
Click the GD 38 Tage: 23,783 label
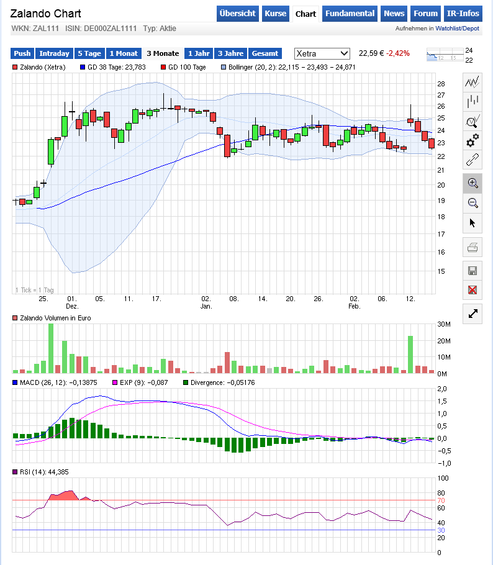point(117,67)
